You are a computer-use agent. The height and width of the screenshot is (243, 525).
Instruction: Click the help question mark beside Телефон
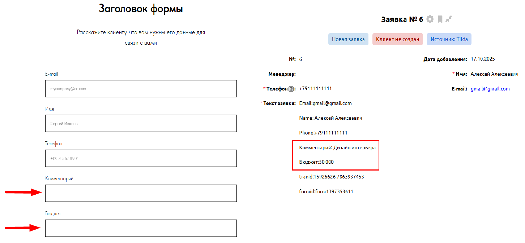click(291, 89)
